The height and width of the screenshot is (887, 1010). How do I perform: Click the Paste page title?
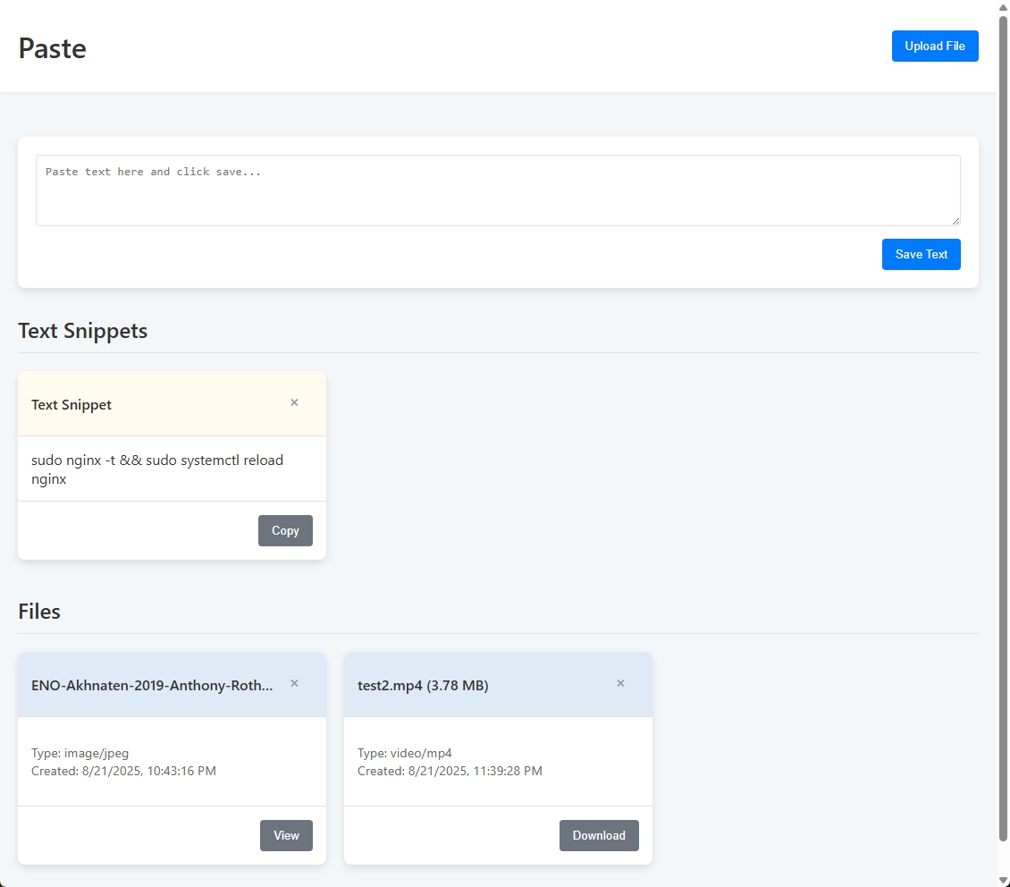[x=52, y=49]
